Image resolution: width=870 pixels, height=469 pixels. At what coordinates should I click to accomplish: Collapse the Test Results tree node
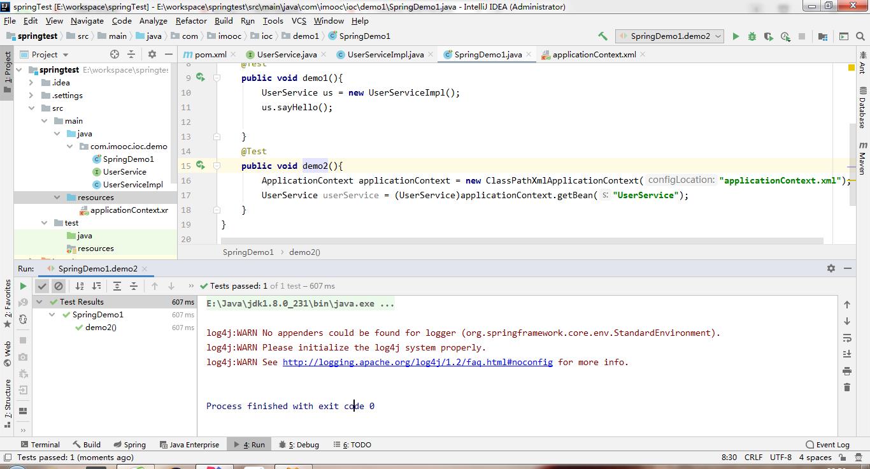(39, 302)
